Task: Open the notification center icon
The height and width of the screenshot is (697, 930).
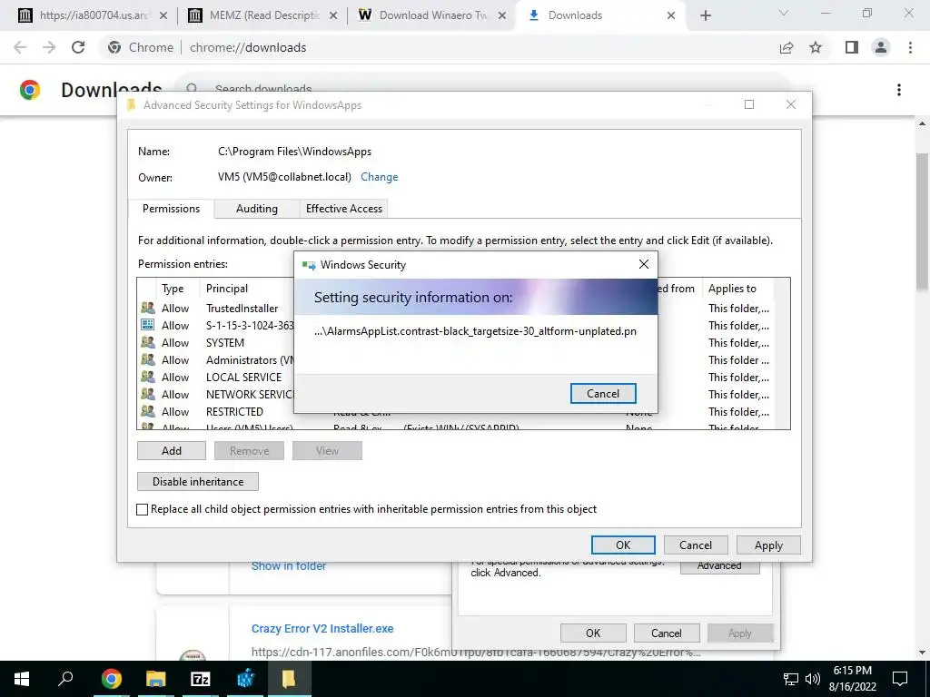Action: 900,679
